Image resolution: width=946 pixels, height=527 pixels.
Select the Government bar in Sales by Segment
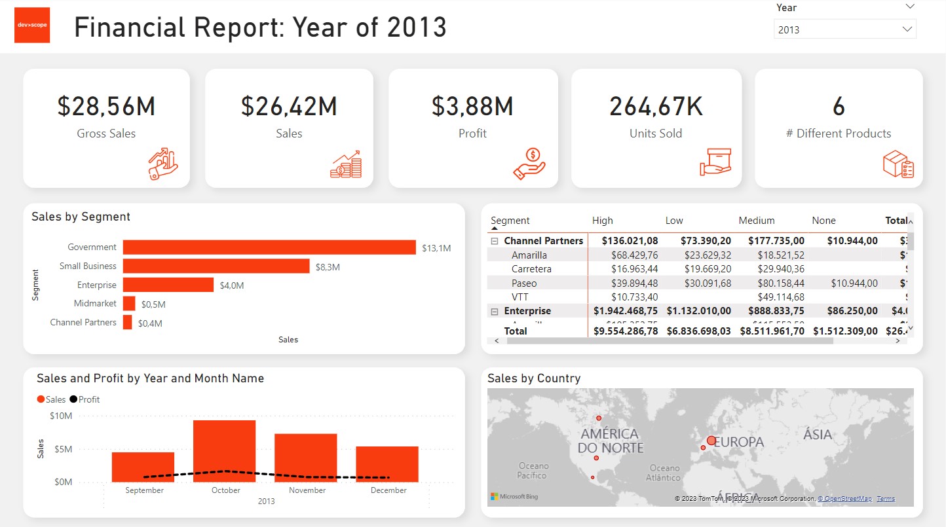tap(269, 247)
